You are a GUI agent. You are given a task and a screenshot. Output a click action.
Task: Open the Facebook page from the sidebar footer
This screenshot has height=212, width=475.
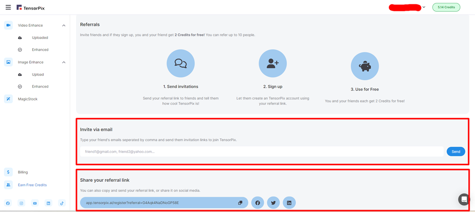(8, 203)
